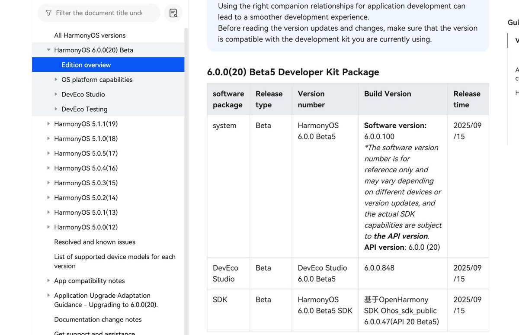Expand HarmonyOS 5.1.0(18) arrow
This screenshot has height=335, width=519.
coord(49,139)
